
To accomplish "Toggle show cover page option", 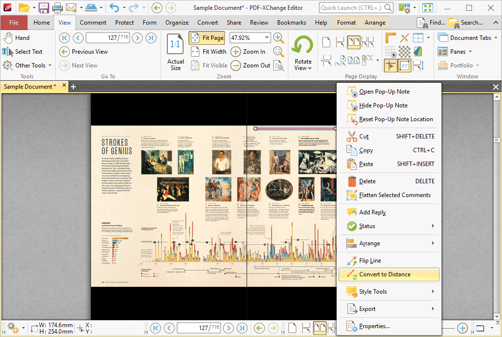I will (340, 60).
